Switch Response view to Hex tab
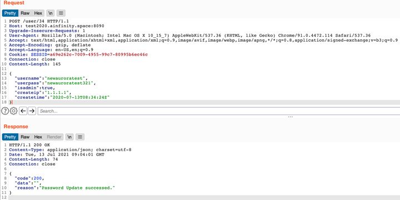Screen dimensions: 400x200 tap(38, 137)
